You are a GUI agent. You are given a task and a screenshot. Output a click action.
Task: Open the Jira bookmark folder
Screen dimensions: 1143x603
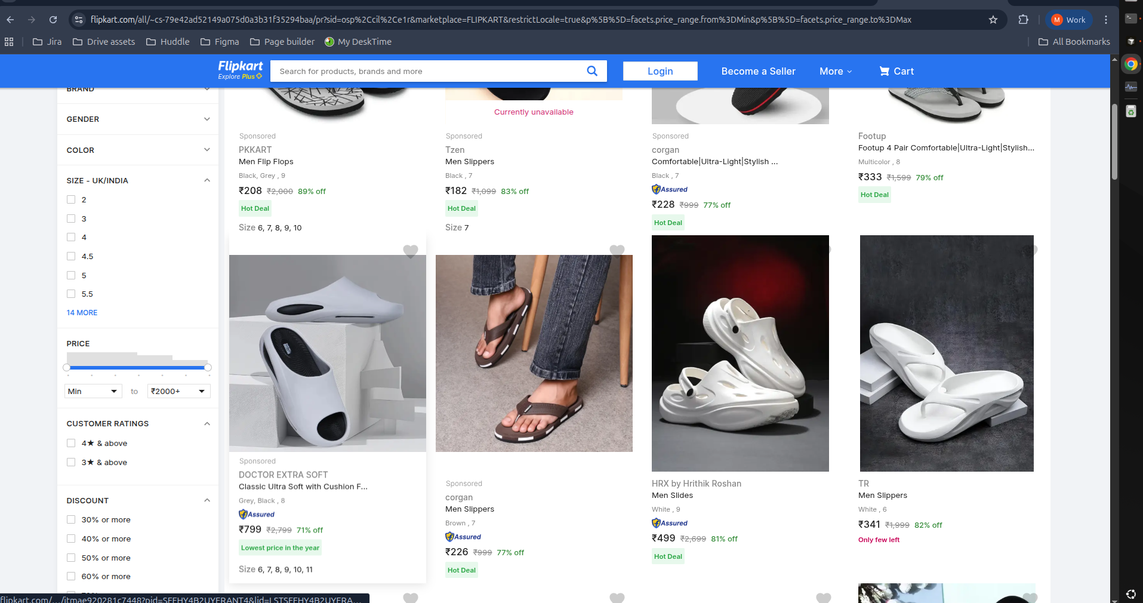pos(47,42)
